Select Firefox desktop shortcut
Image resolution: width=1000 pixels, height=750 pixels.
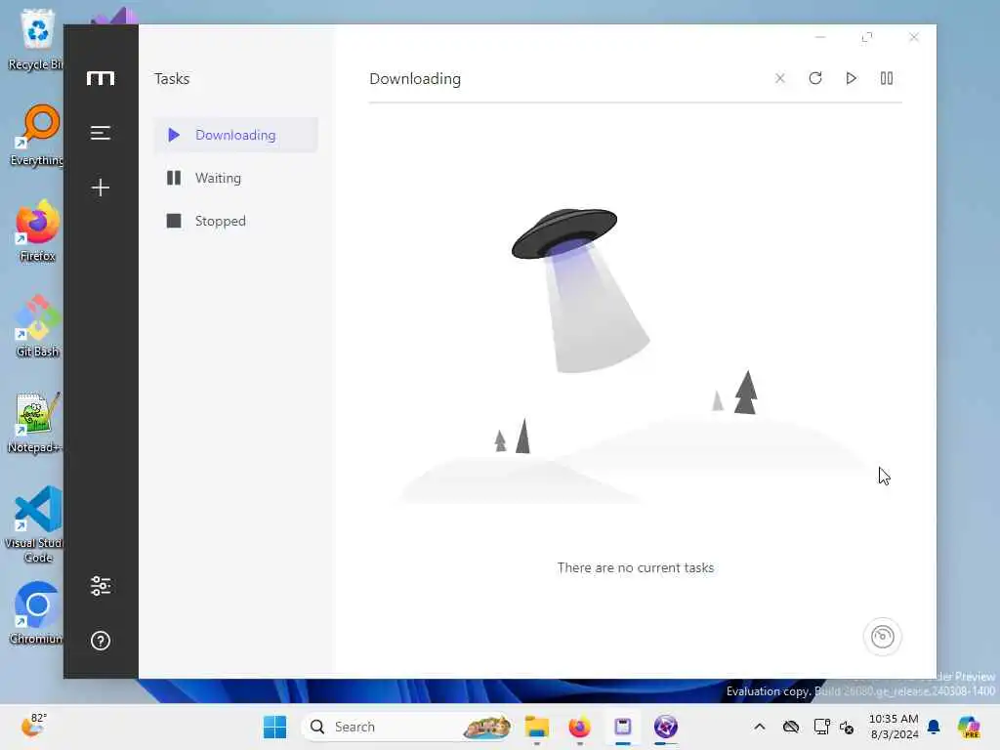[37, 230]
